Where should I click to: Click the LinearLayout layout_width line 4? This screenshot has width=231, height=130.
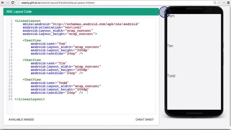click(x=58, y=31)
